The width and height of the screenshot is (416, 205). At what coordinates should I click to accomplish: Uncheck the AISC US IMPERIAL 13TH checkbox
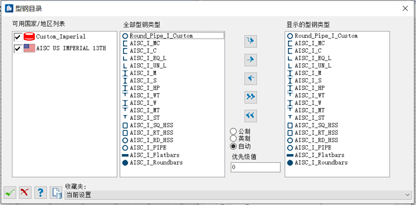18,49
